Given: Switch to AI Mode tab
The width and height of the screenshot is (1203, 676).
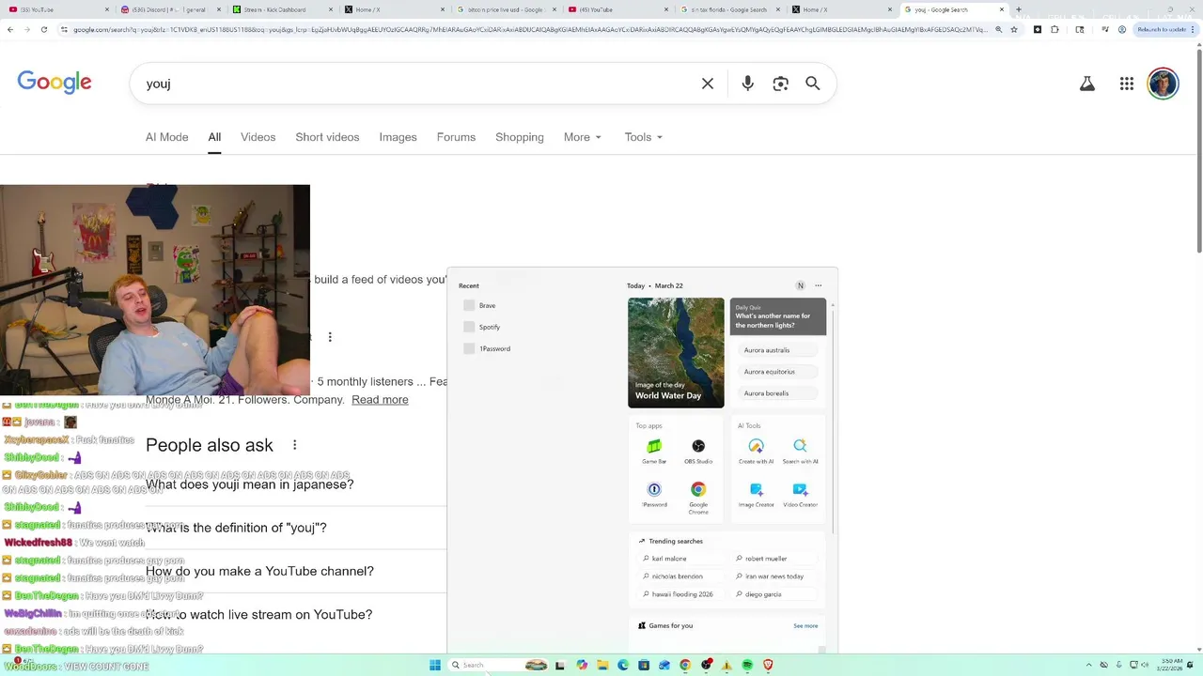Looking at the screenshot, I should 167,137.
